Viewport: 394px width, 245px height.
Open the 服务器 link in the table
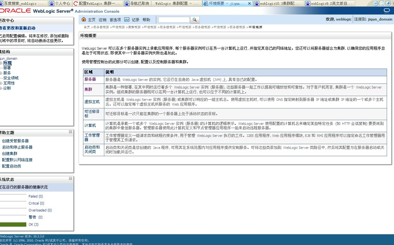(x=90, y=79)
